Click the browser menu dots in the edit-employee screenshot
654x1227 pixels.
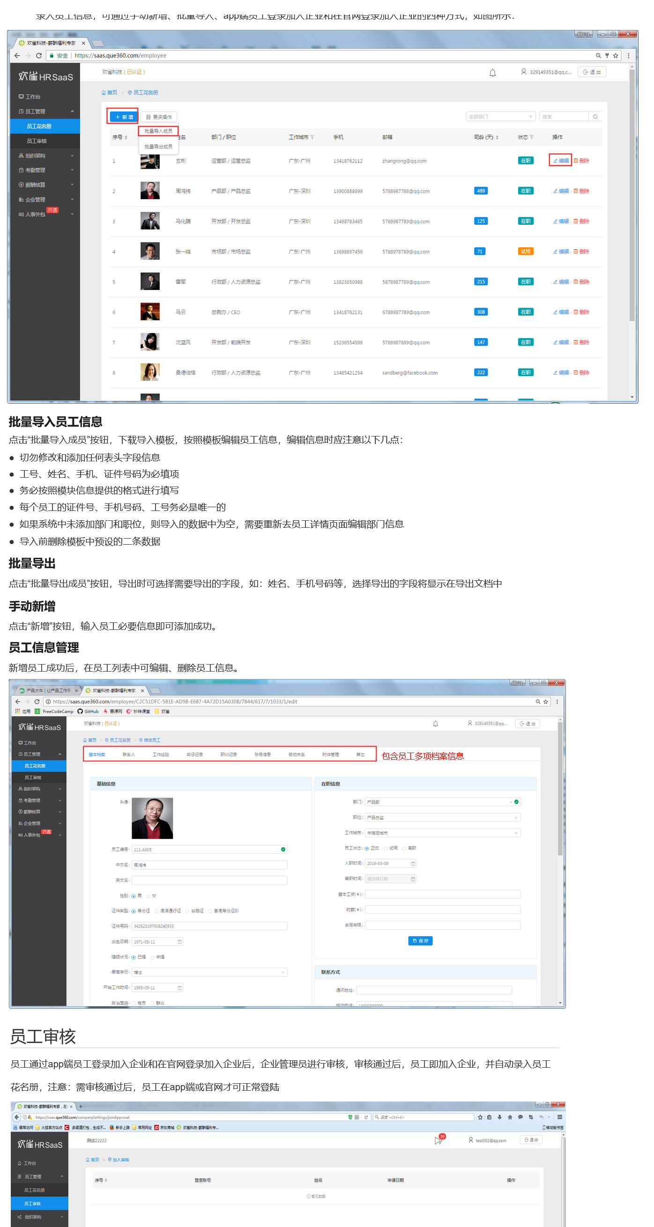pos(557,701)
